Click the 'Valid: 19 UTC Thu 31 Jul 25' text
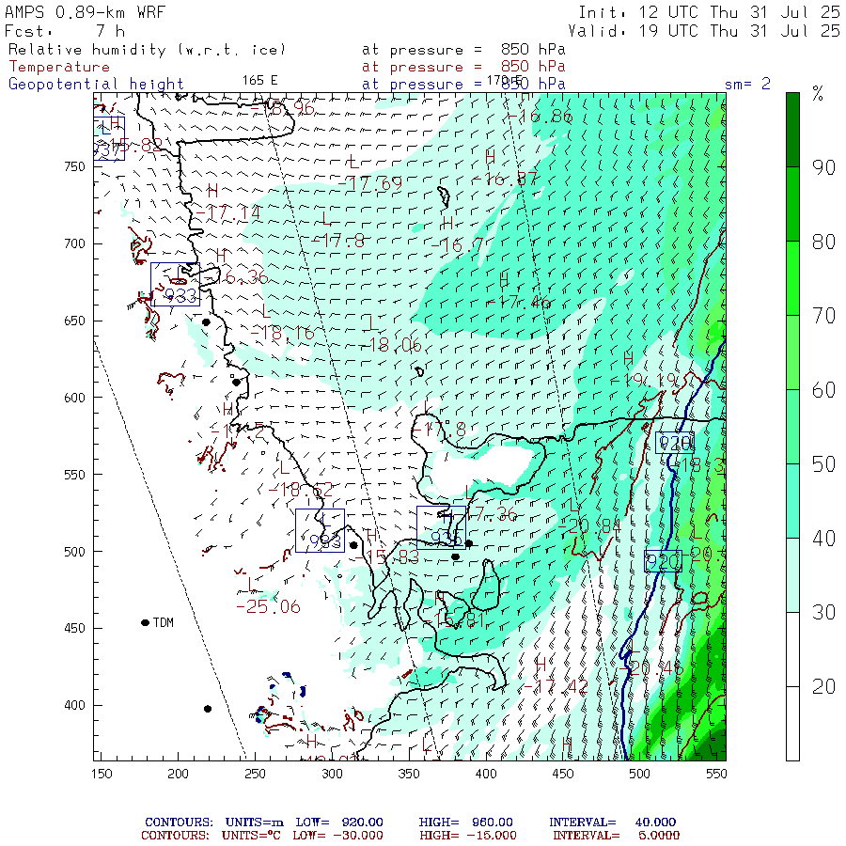Screen dimensions: 846x846 point(703,31)
